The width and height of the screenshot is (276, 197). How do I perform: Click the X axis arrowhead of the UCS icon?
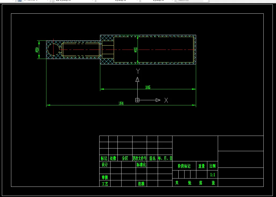point(158,100)
